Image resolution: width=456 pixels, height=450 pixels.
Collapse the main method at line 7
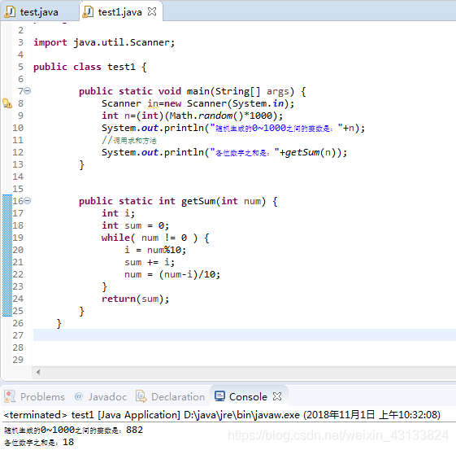28,91
